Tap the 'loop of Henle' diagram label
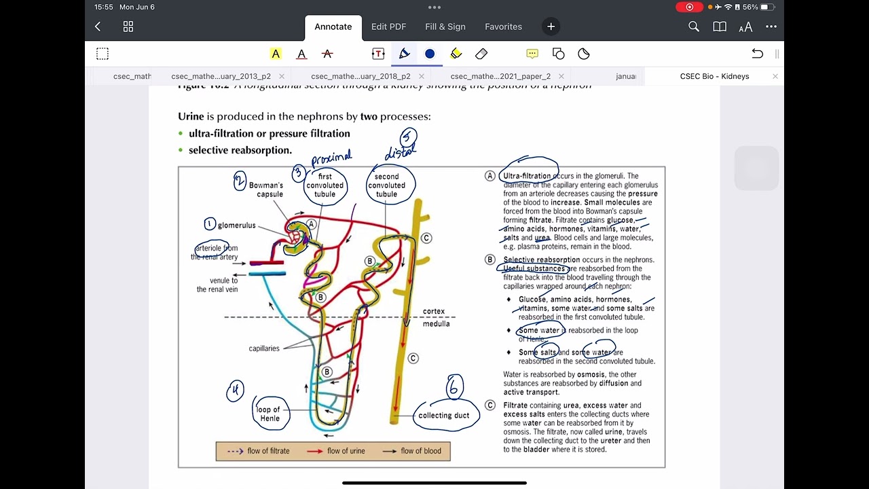 coord(270,414)
